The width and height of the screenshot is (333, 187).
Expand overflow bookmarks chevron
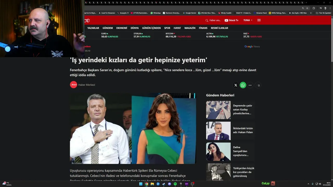point(311,13)
